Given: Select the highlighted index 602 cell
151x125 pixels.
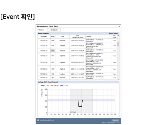Looking at the screenshot, I should click(x=53, y=51).
